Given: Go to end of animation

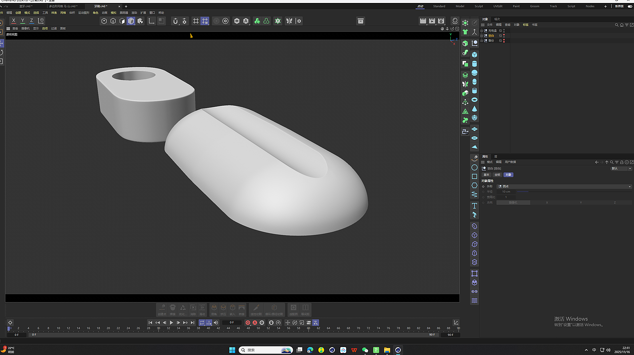Looking at the screenshot, I should point(192,322).
